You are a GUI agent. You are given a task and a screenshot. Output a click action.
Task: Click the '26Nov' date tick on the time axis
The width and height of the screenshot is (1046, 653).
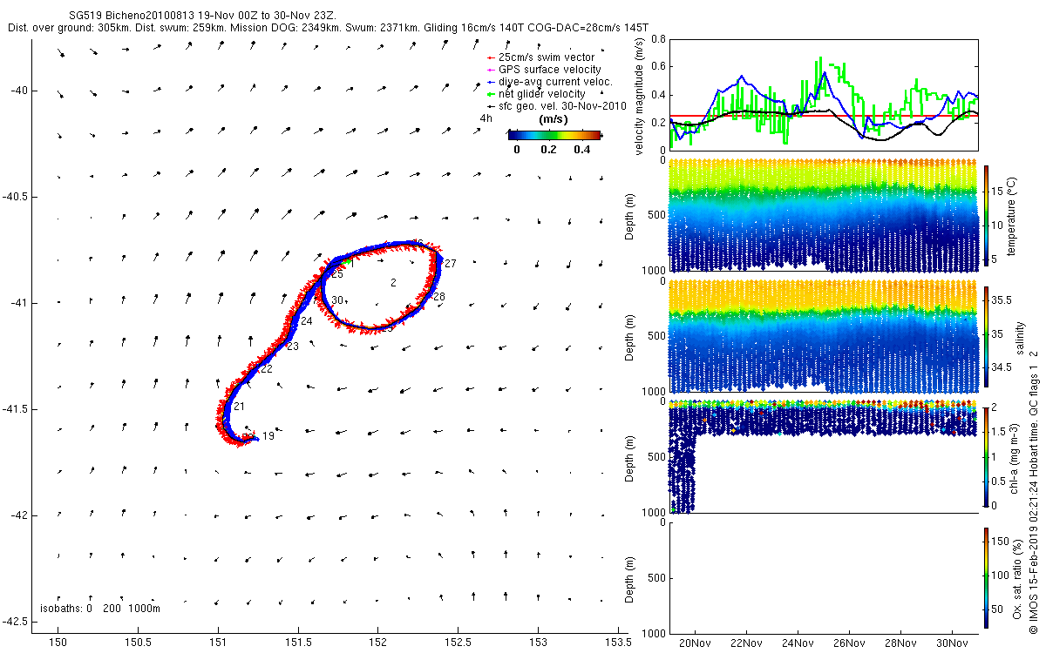[848, 643]
